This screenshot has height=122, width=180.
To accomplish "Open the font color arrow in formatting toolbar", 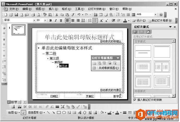I will (x=129, y=20).
